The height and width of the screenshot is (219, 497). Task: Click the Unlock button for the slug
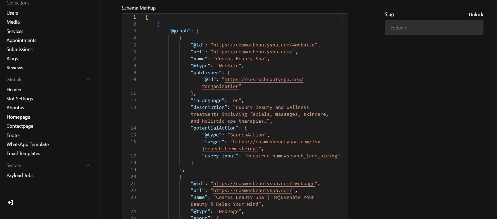(x=476, y=15)
